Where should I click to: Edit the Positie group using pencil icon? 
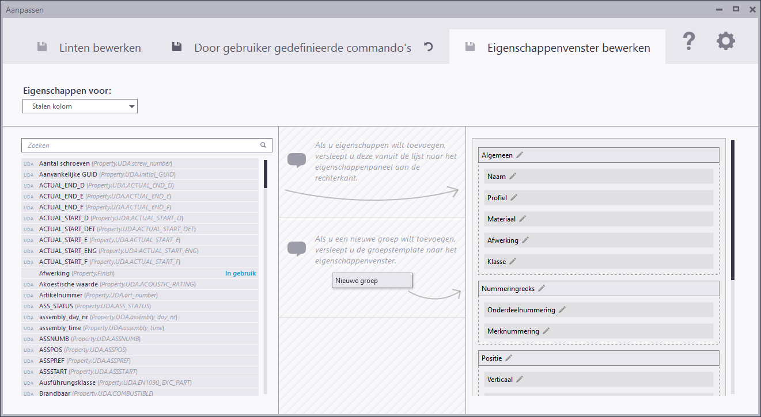[x=509, y=358]
